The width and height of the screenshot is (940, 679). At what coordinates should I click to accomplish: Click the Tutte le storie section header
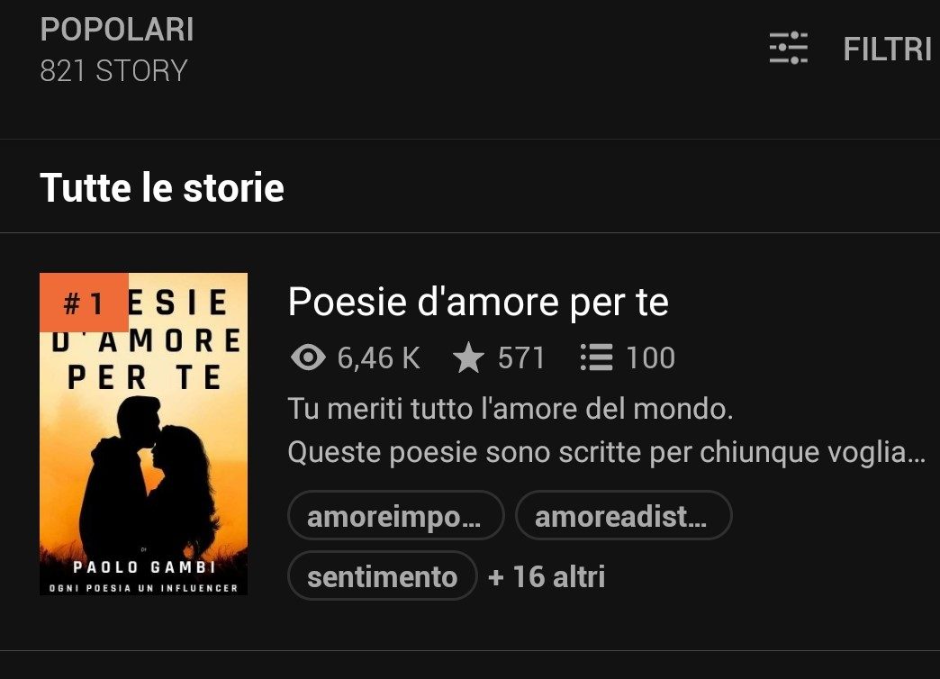pos(162,187)
